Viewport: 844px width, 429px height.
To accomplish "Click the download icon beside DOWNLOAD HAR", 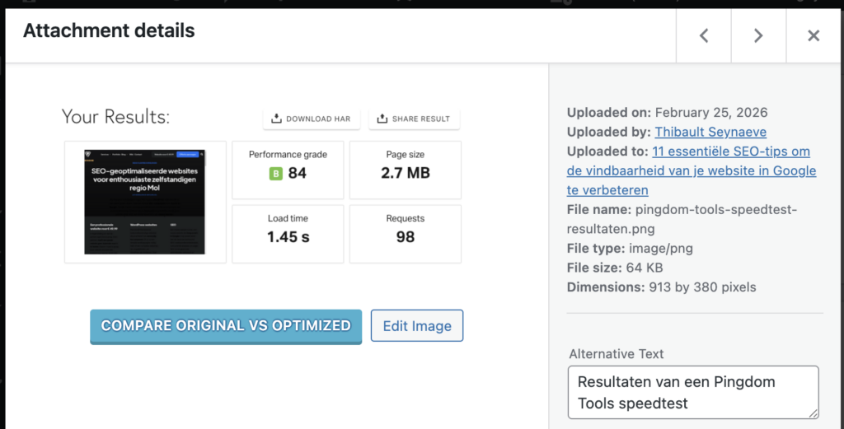I will coord(276,119).
